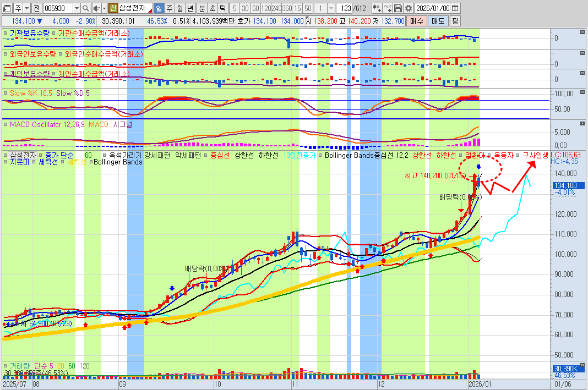Click the add candlestick indicator icon
588x390 pixels.
377,8
